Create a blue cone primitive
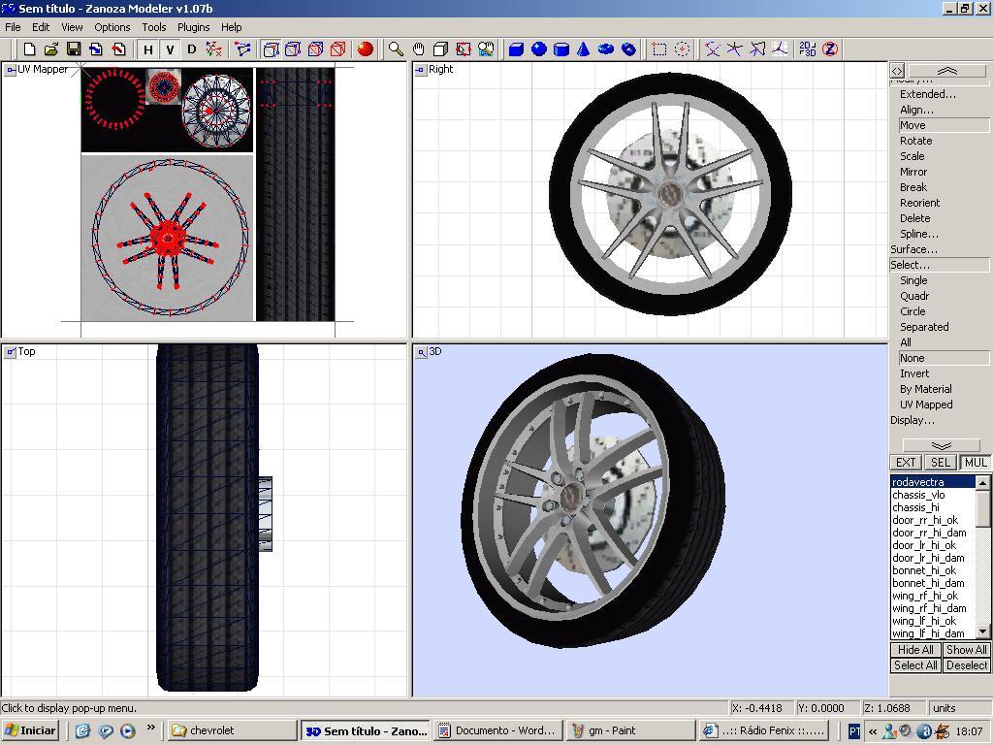993x745 pixels. point(583,49)
